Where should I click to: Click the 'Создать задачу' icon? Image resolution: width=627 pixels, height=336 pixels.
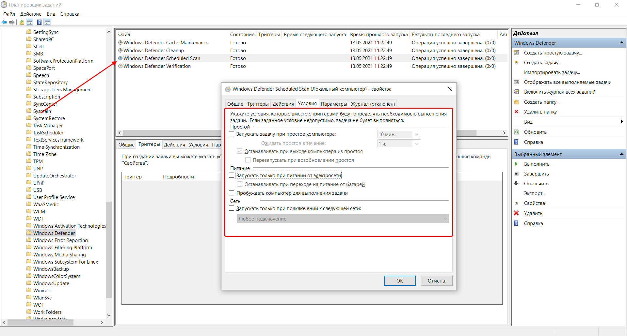517,62
